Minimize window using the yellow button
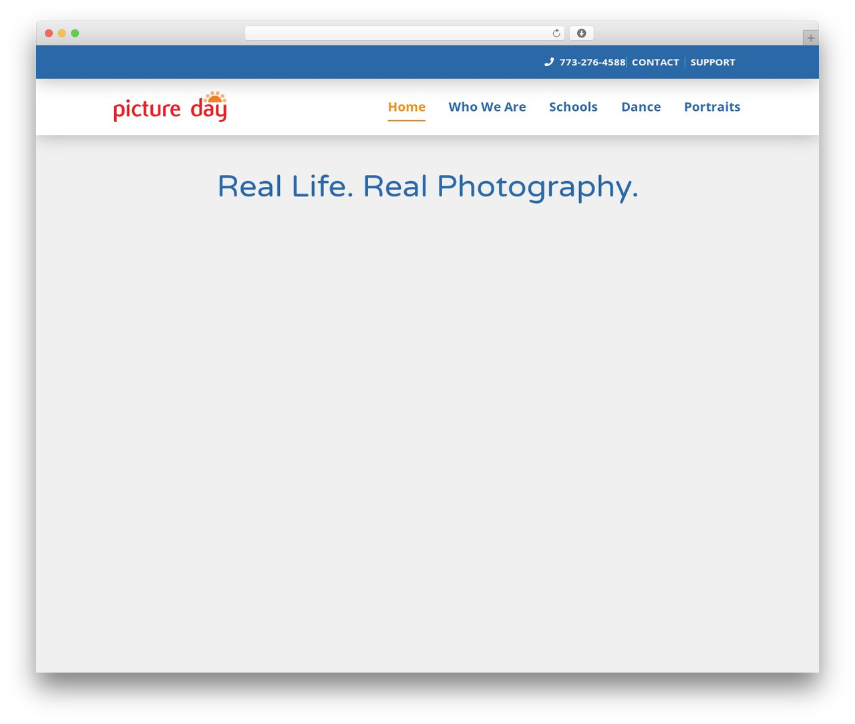Image resolution: width=855 pixels, height=724 pixels. click(62, 33)
